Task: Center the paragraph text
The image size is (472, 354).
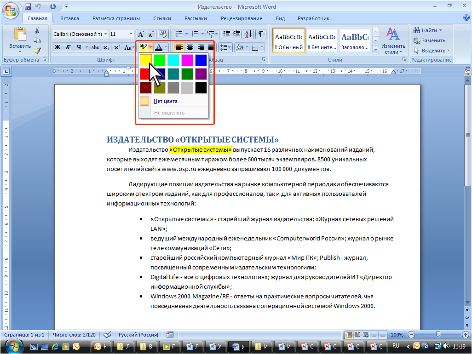Action: pos(190,47)
